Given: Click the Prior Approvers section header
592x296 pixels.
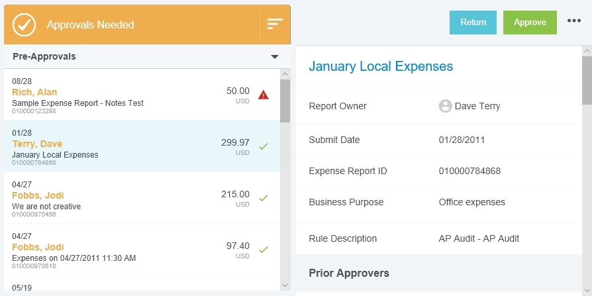Looking at the screenshot, I should 349,273.
